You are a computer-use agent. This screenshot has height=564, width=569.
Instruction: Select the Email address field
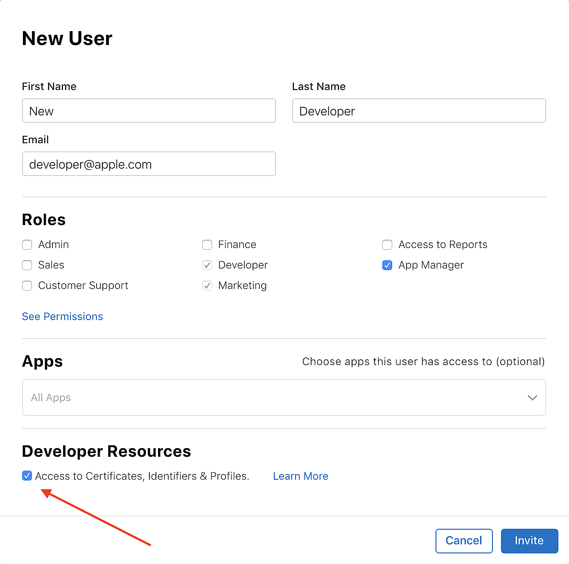(x=149, y=164)
